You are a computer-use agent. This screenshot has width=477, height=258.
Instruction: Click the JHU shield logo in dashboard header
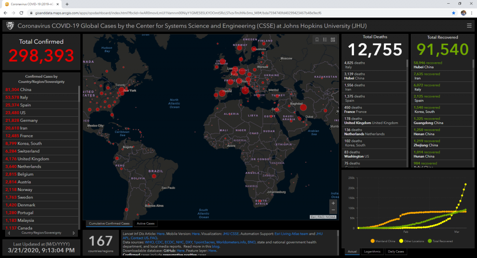click(x=10, y=26)
